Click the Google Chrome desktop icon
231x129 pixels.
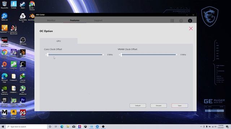tap(4, 54)
